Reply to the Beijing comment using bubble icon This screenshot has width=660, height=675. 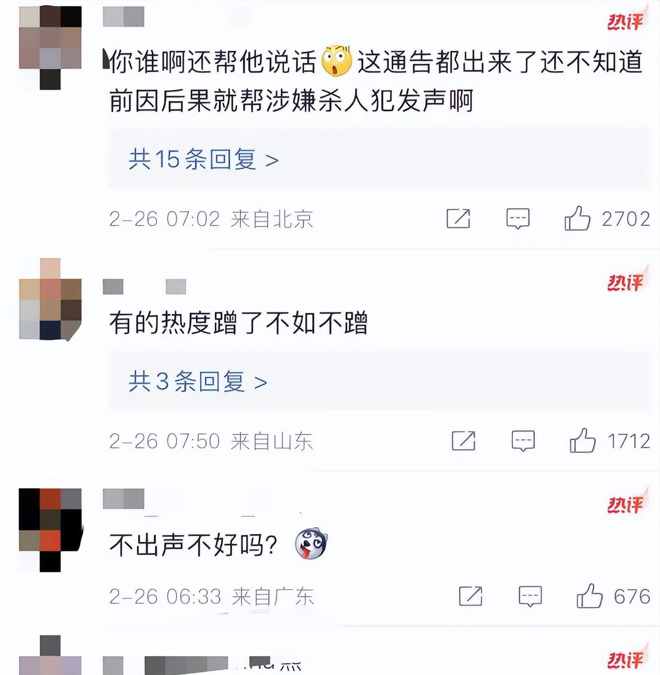[x=518, y=219]
